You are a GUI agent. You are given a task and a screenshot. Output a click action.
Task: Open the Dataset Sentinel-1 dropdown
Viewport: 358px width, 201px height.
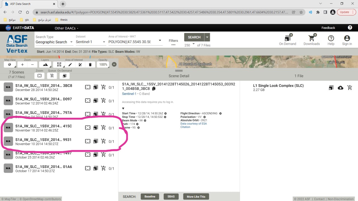point(90,42)
